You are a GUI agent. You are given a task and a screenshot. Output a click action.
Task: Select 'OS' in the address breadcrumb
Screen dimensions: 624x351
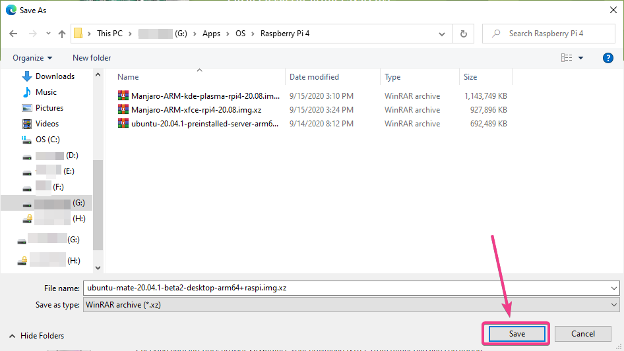[x=240, y=34]
